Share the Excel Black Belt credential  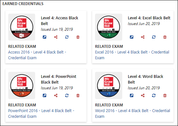(x=143, y=37)
